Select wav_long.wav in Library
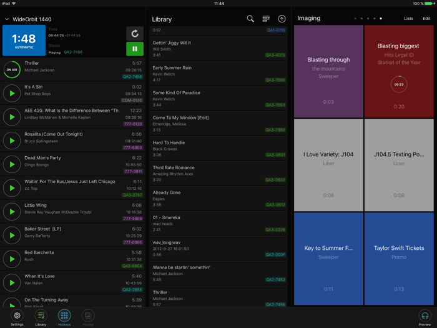The image size is (437, 328). 219,248
